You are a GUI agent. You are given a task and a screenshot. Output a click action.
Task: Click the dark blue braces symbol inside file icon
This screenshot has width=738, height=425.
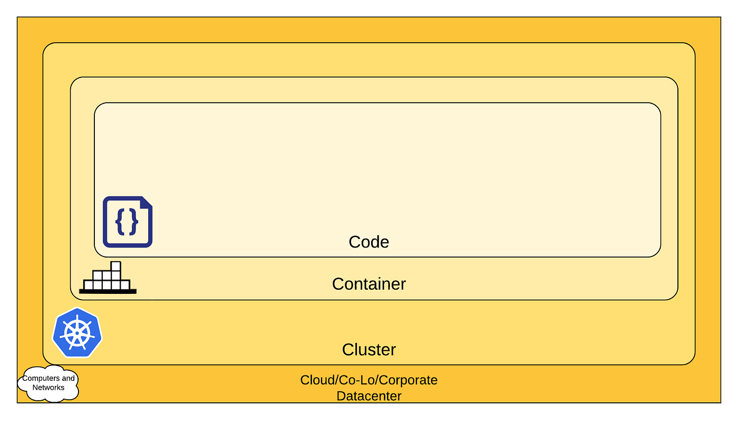pos(127,222)
